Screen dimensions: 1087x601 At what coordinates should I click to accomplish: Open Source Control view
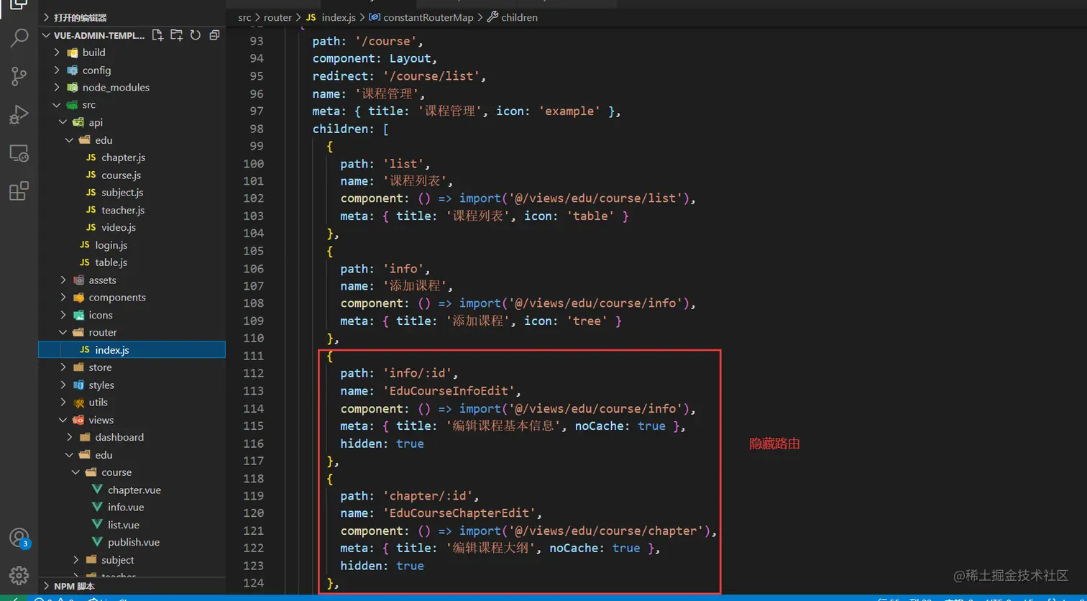pyautogui.click(x=19, y=76)
